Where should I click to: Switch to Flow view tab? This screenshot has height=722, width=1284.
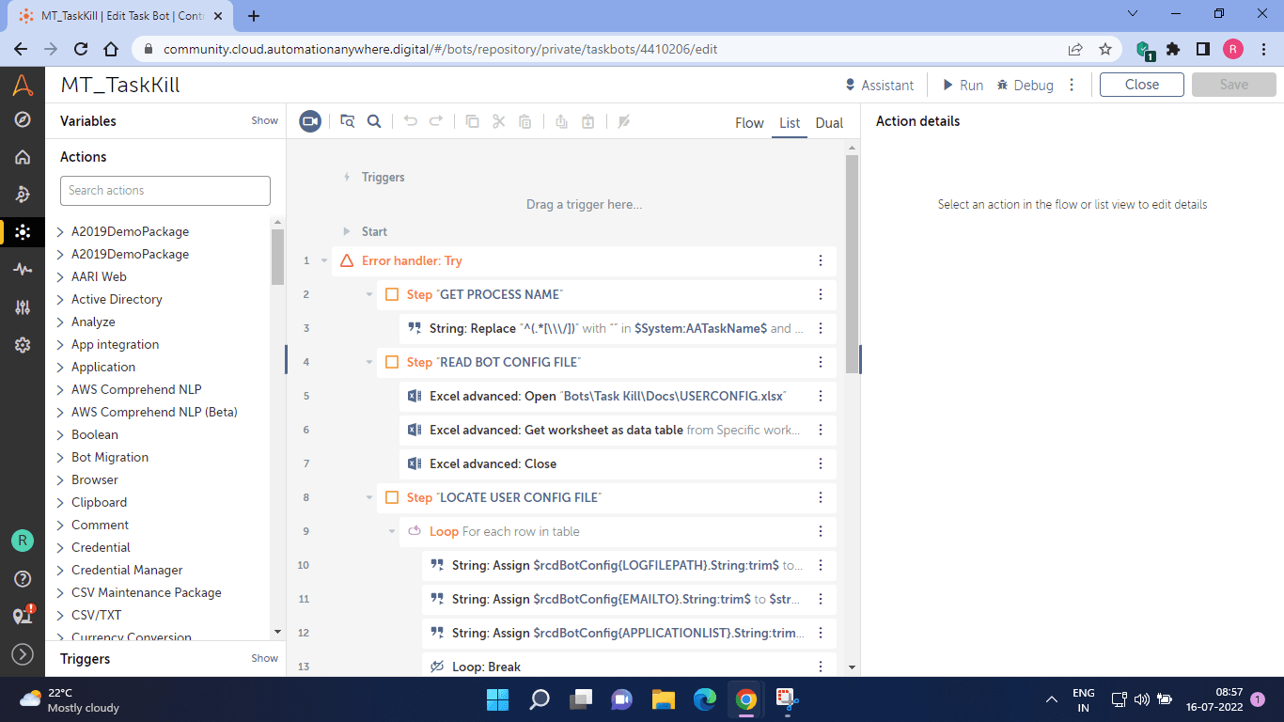pos(749,123)
